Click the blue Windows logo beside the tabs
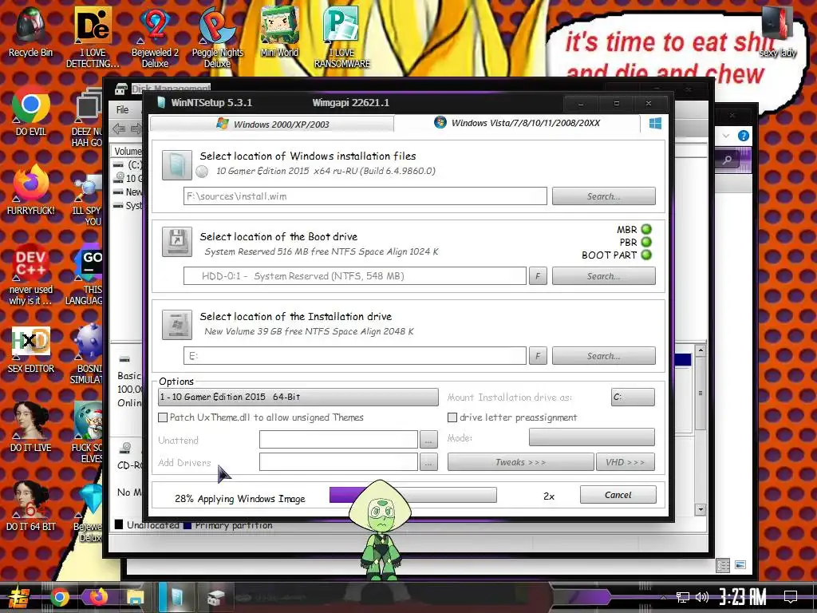This screenshot has width=817, height=613. pos(655,123)
